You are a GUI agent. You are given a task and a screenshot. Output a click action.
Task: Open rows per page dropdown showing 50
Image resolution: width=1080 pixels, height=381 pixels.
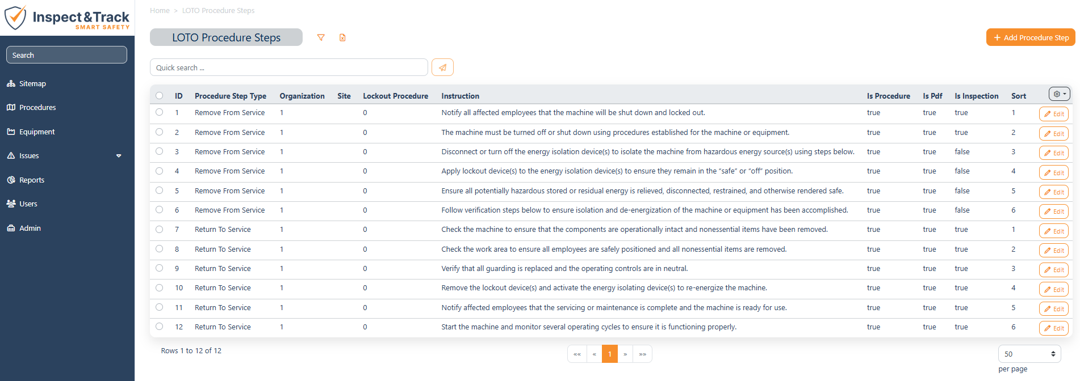coord(1029,354)
